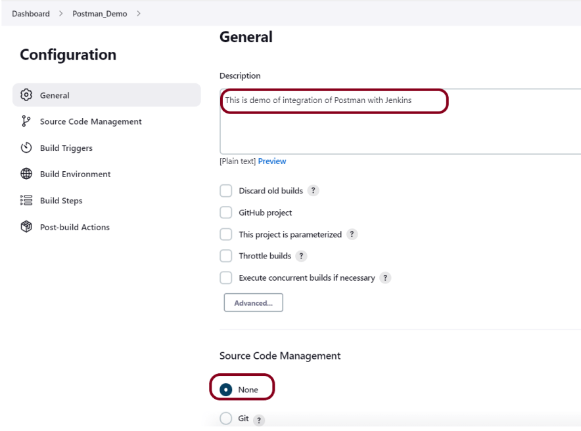Expand the chevron after Postman_Demo breadcrumb
581x431 pixels.
[139, 14]
